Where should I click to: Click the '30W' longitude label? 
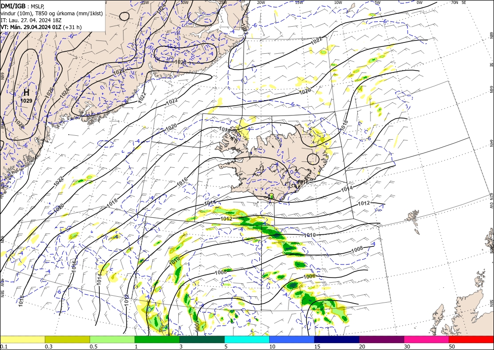184,2
